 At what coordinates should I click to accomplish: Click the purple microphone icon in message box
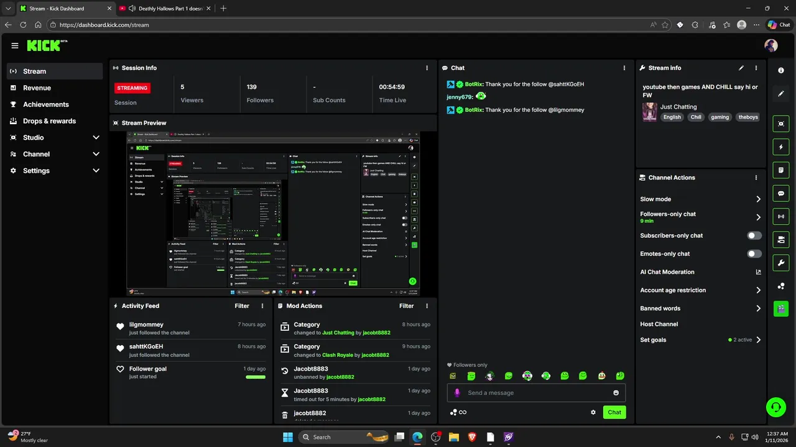tap(457, 393)
